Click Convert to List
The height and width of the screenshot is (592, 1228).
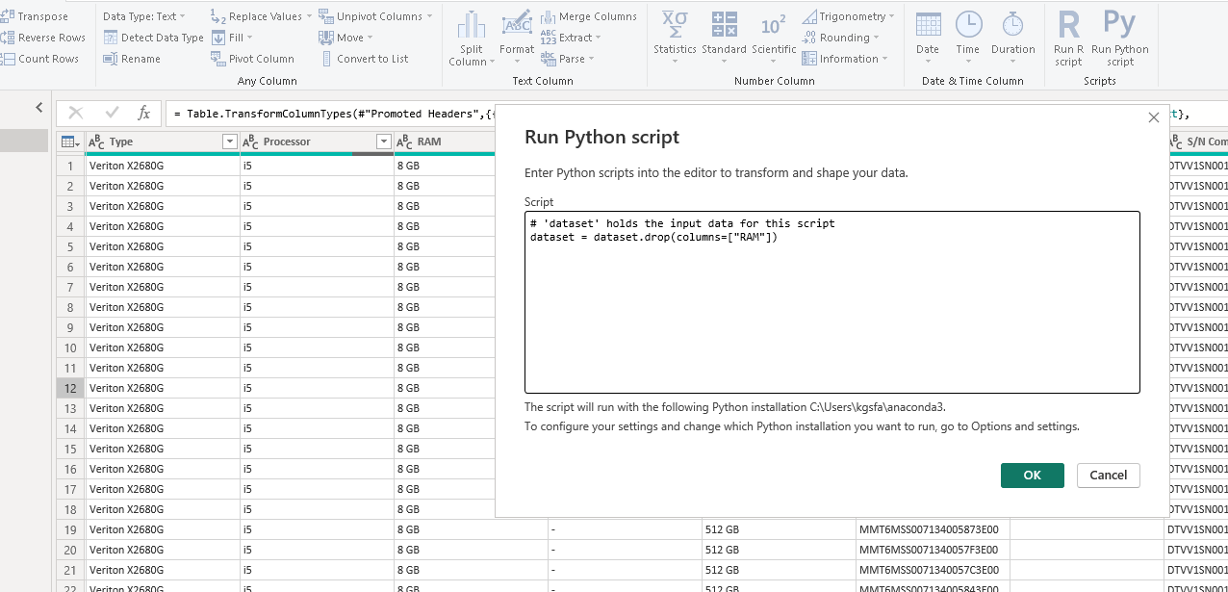(x=364, y=59)
